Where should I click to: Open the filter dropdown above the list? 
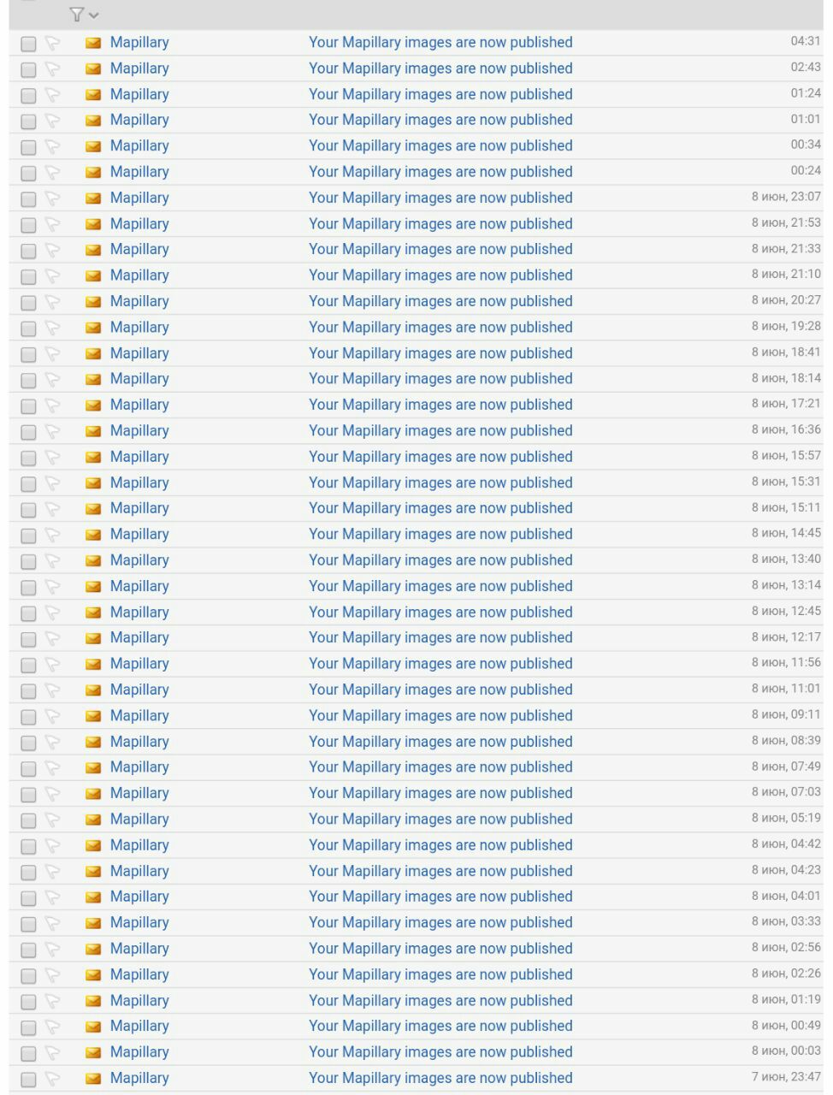[84, 15]
